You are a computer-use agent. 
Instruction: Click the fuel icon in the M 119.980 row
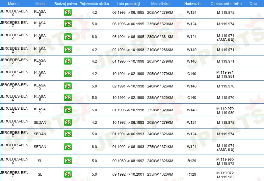coord(68,110)
